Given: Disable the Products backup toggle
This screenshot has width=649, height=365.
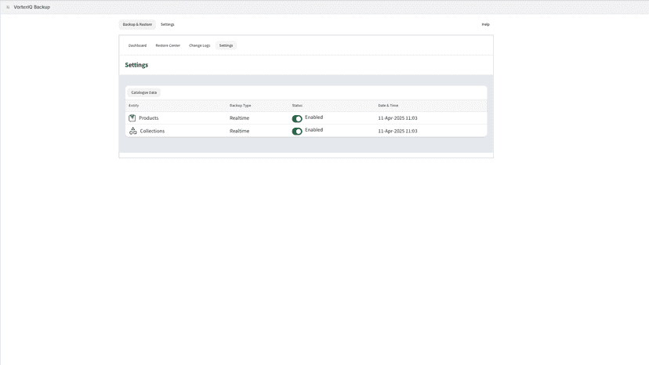Looking at the screenshot, I should [x=297, y=119].
